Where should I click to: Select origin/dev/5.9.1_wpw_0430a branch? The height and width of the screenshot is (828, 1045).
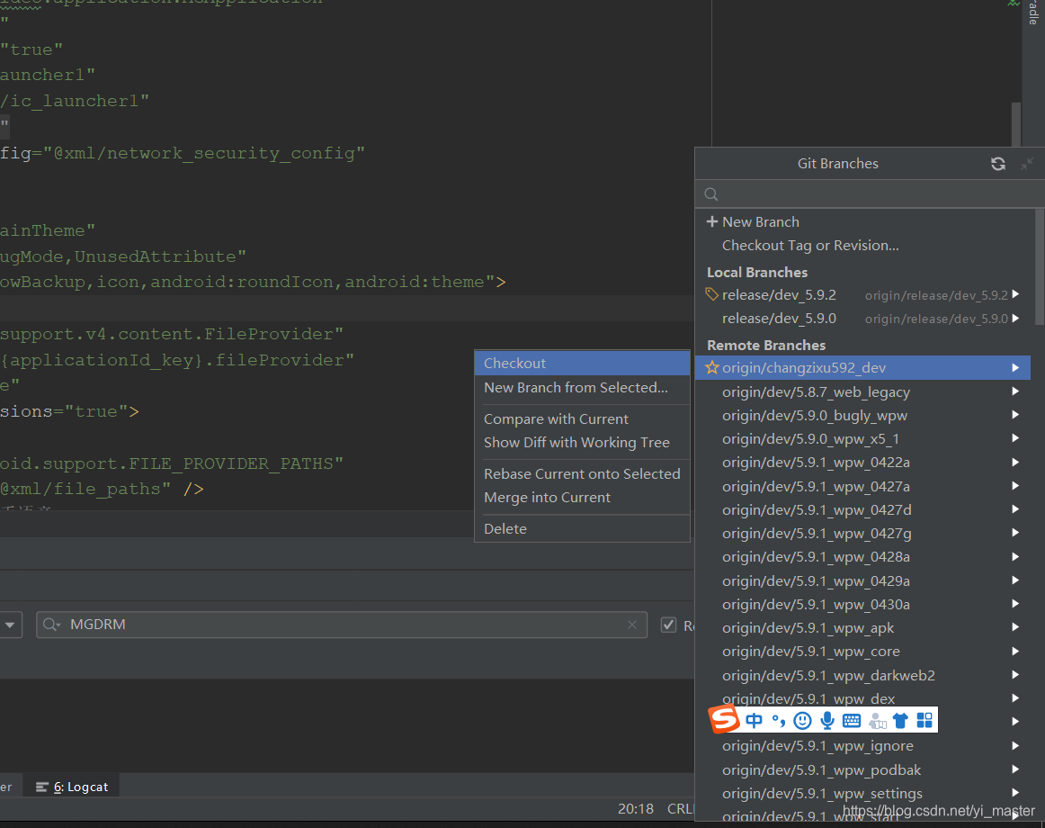[x=862, y=605]
